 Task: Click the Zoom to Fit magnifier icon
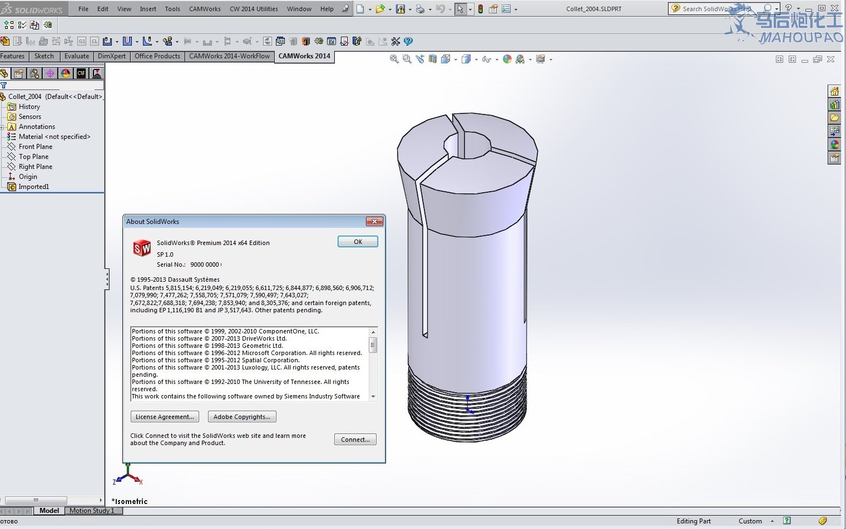pyautogui.click(x=394, y=59)
